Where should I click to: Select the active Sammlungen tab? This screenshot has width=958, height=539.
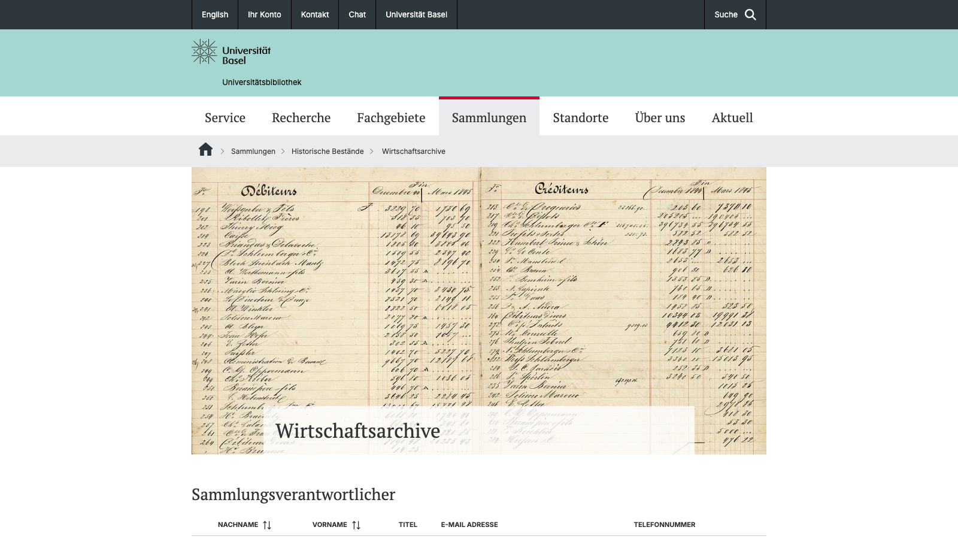pyautogui.click(x=489, y=117)
